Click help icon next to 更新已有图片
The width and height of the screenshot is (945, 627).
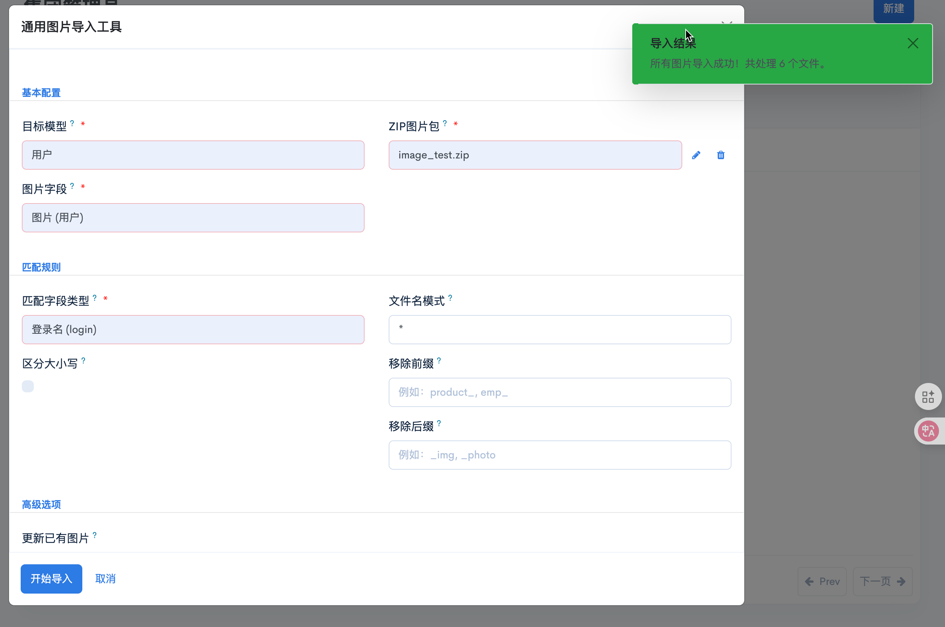coord(95,535)
